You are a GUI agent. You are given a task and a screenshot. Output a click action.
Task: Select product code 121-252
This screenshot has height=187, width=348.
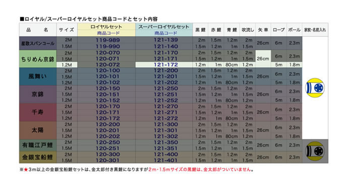pos(166,100)
